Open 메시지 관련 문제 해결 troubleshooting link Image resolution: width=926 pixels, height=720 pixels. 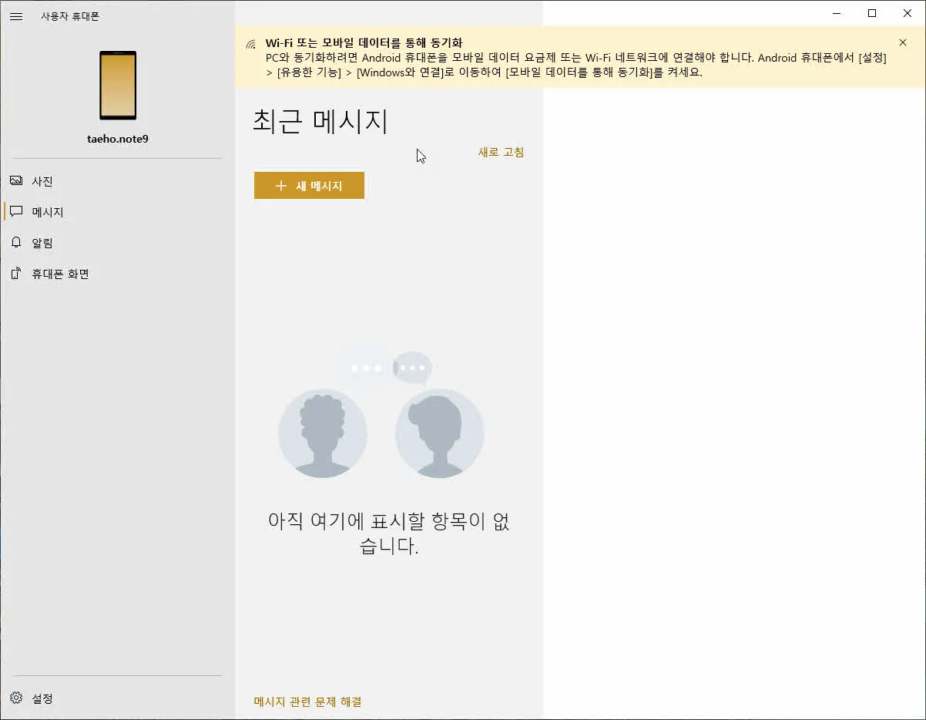(307, 701)
